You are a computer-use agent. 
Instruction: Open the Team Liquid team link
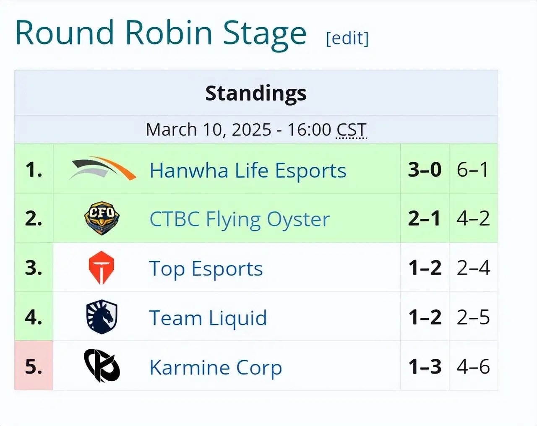[208, 318]
